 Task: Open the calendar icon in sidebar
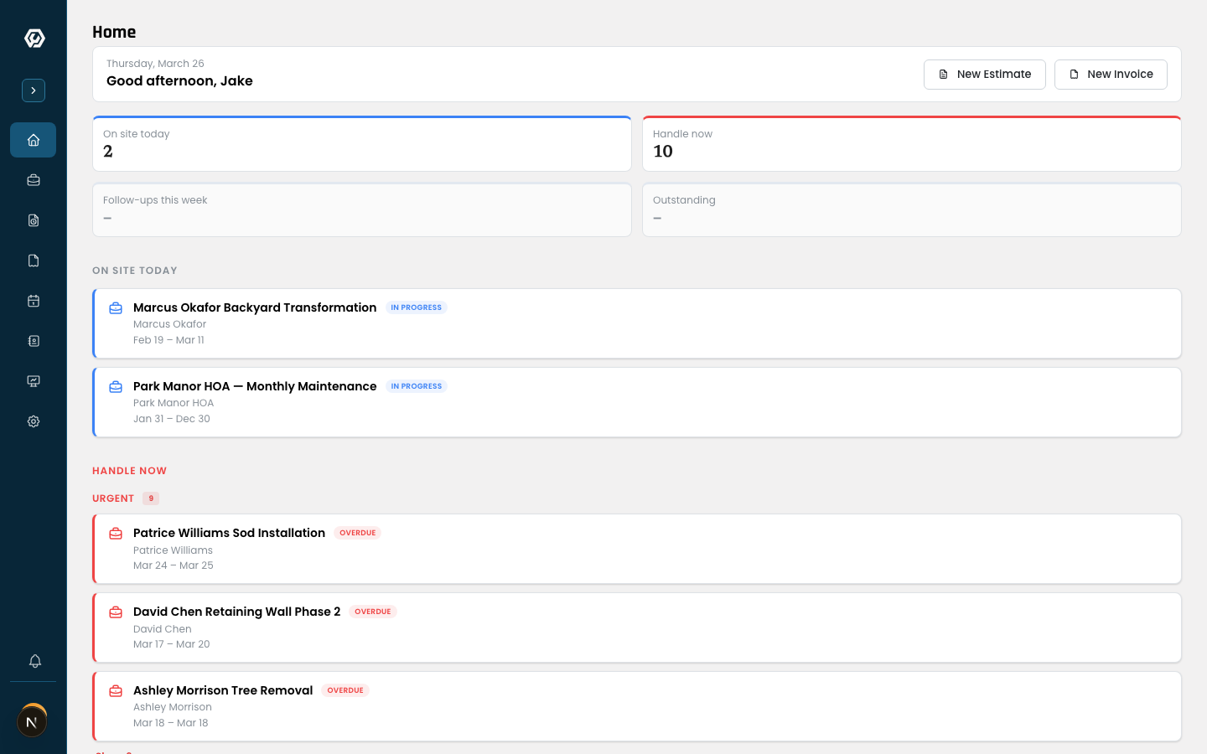pyautogui.click(x=34, y=301)
